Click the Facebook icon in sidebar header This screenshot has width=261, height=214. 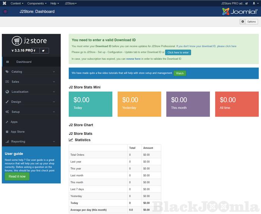click(34, 51)
